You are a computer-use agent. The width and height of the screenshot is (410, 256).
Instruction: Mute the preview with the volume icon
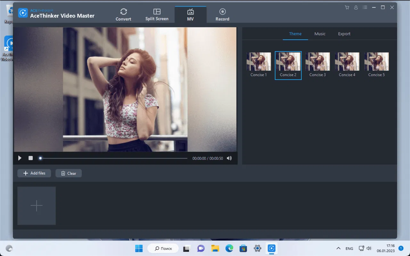coord(229,158)
